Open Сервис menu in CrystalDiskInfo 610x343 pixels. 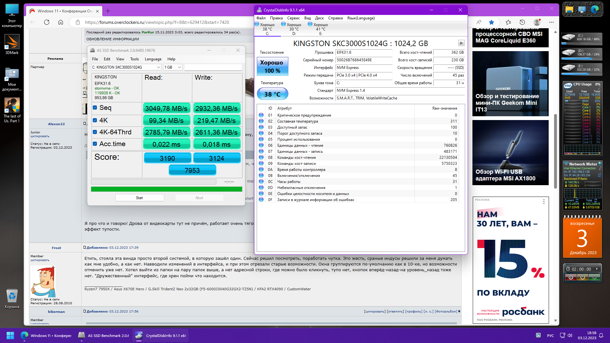coord(293,18)
